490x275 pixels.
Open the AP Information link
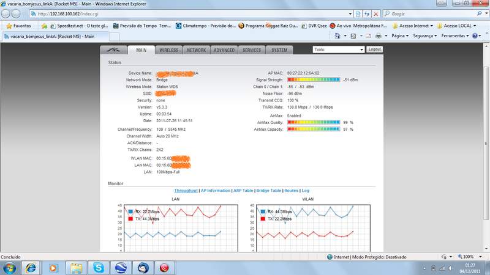(216, 191)
